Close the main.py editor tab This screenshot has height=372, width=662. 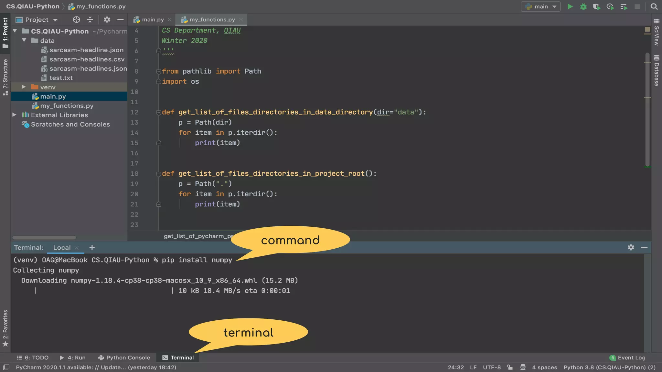coord(169,20)
